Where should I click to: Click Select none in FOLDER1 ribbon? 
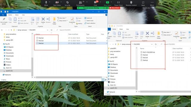[x=89, y=21]
